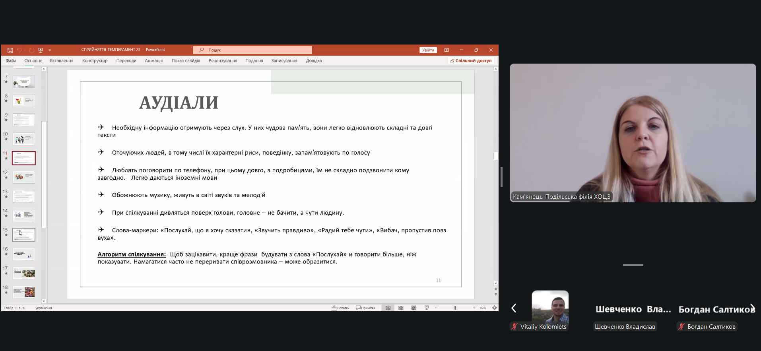The width and height of the screenshot is (761, 351).
Task: Expand the Customize Quick Access Toolbar dropdown
Action: pos(50,50)
